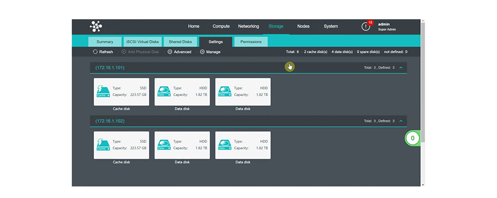Screen dimensions: 497x198
Task: Click the product logo in the header
Action: (x=96, y=26)
